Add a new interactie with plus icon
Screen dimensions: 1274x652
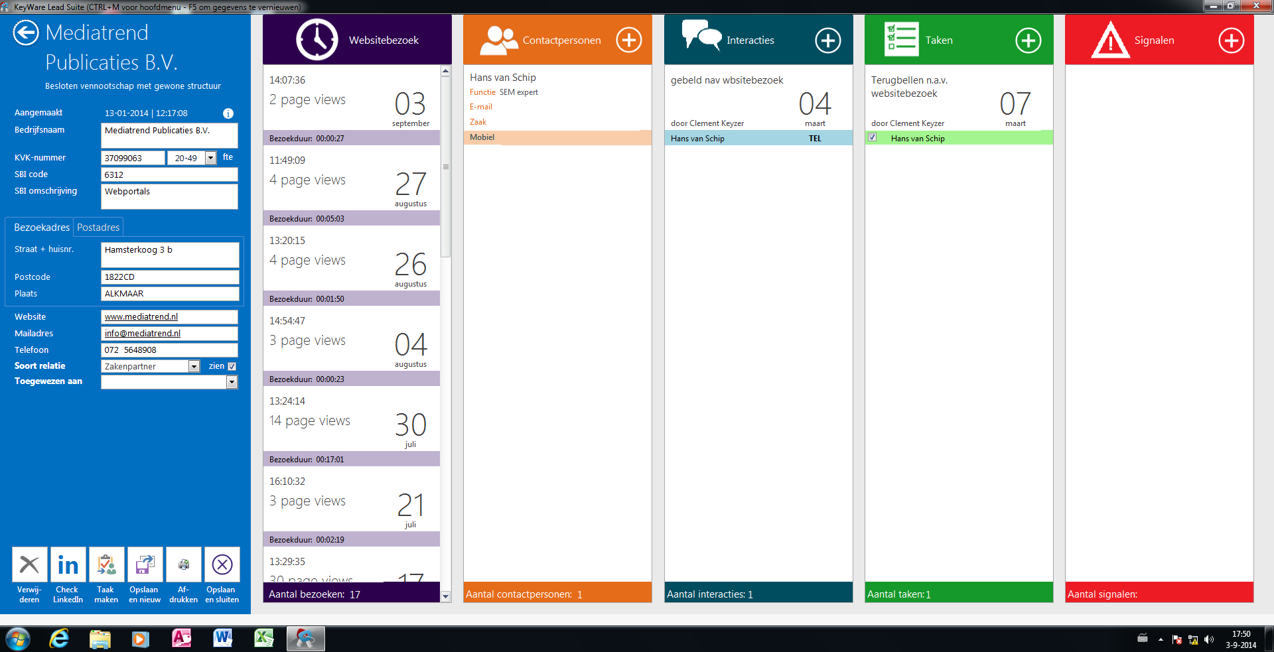click(827, 40)
